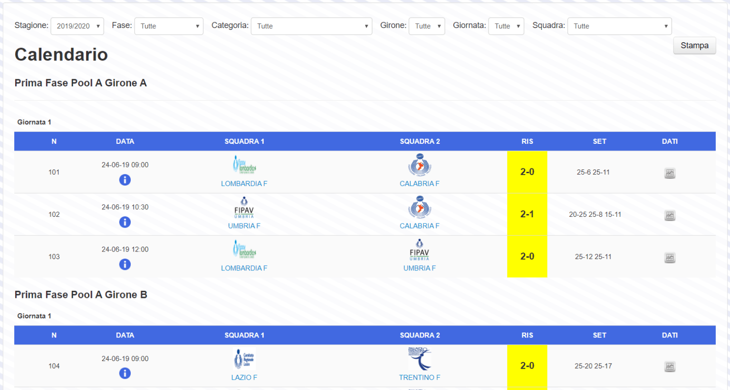The image size is (730, 390).
Task: Open UMBRIA F link in match 103
Action: (420, 268)
